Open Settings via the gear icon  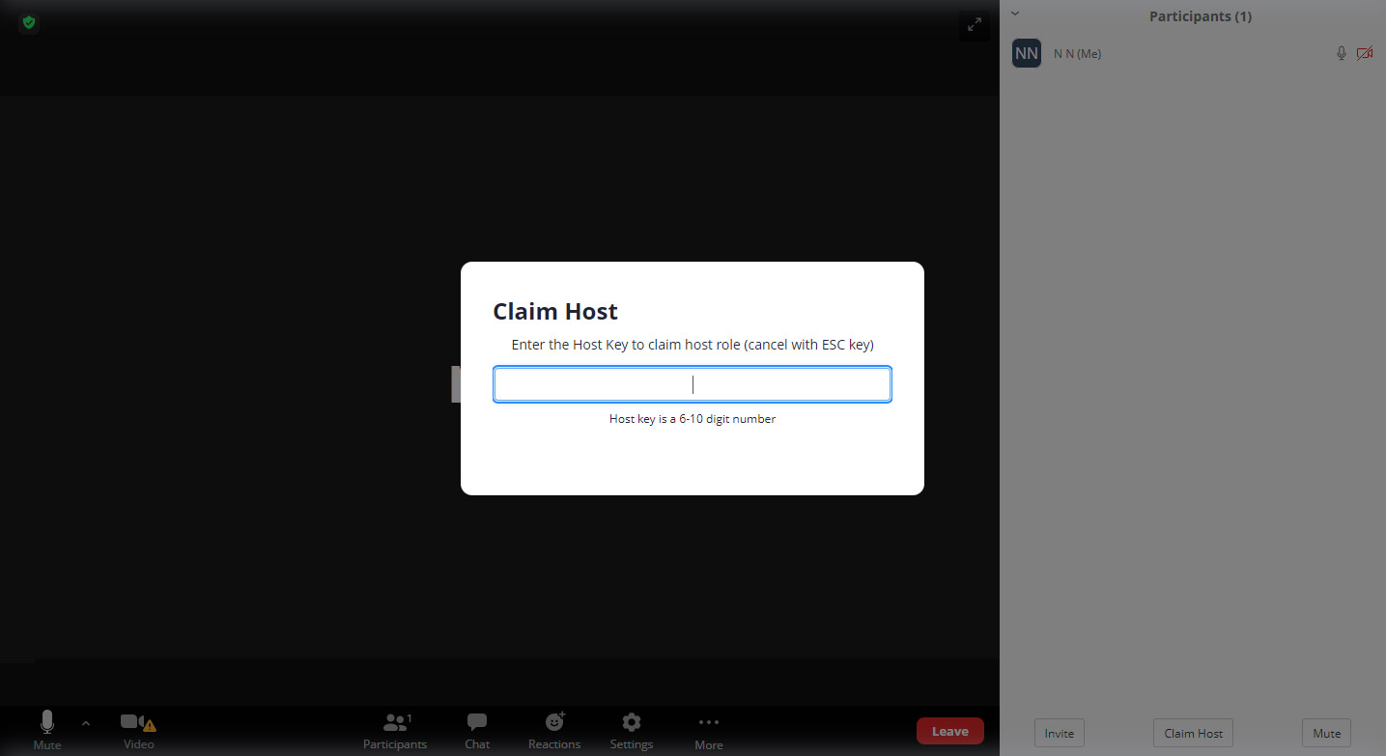click(632, 730)
